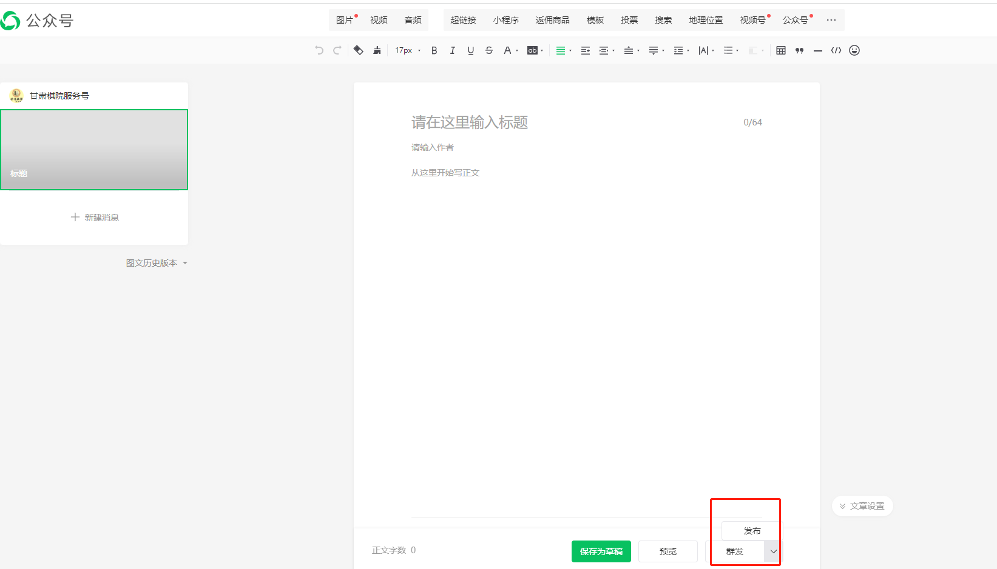Insert a blockquote with quote icon
Viewport: 997px width, 569px height.
coord(799,50)
